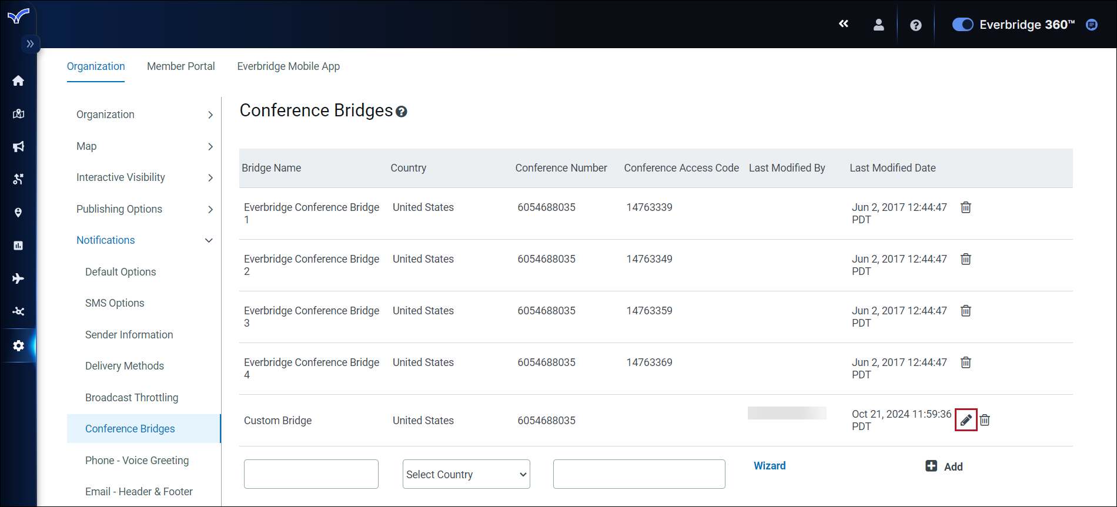Click the Last Modified Date column header
Image resolution: width=1117 pixels, height=507 pixels.
click(x=892, y=168)
